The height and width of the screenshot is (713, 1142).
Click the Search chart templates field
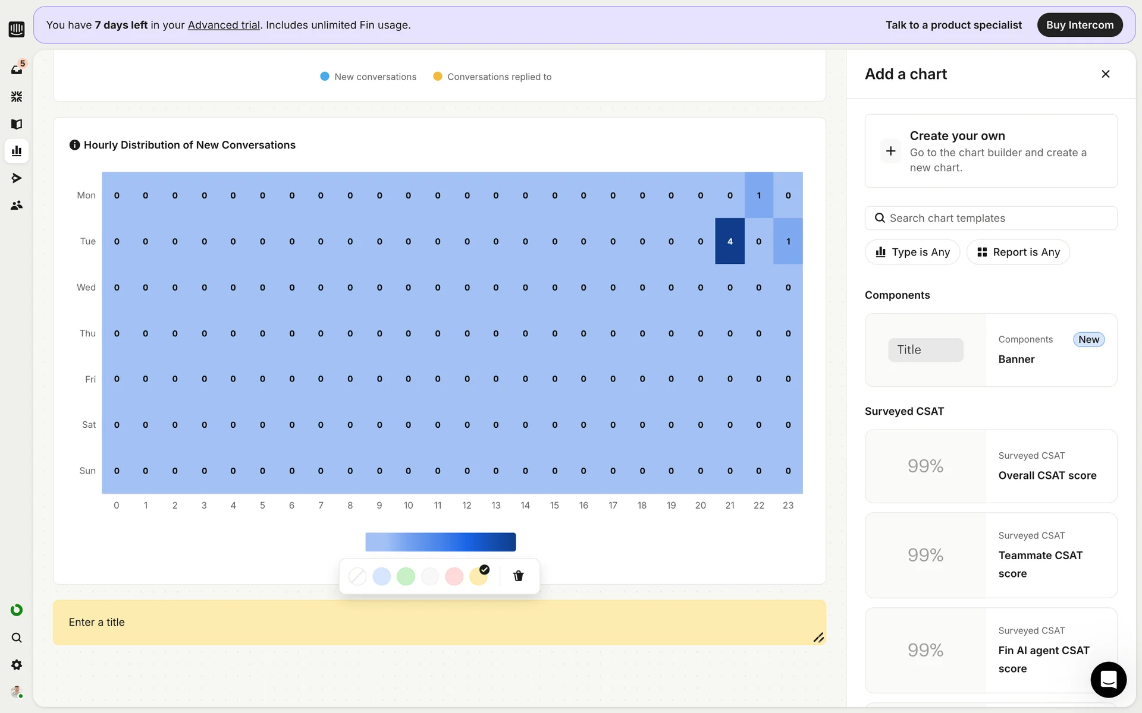[991, 218]
